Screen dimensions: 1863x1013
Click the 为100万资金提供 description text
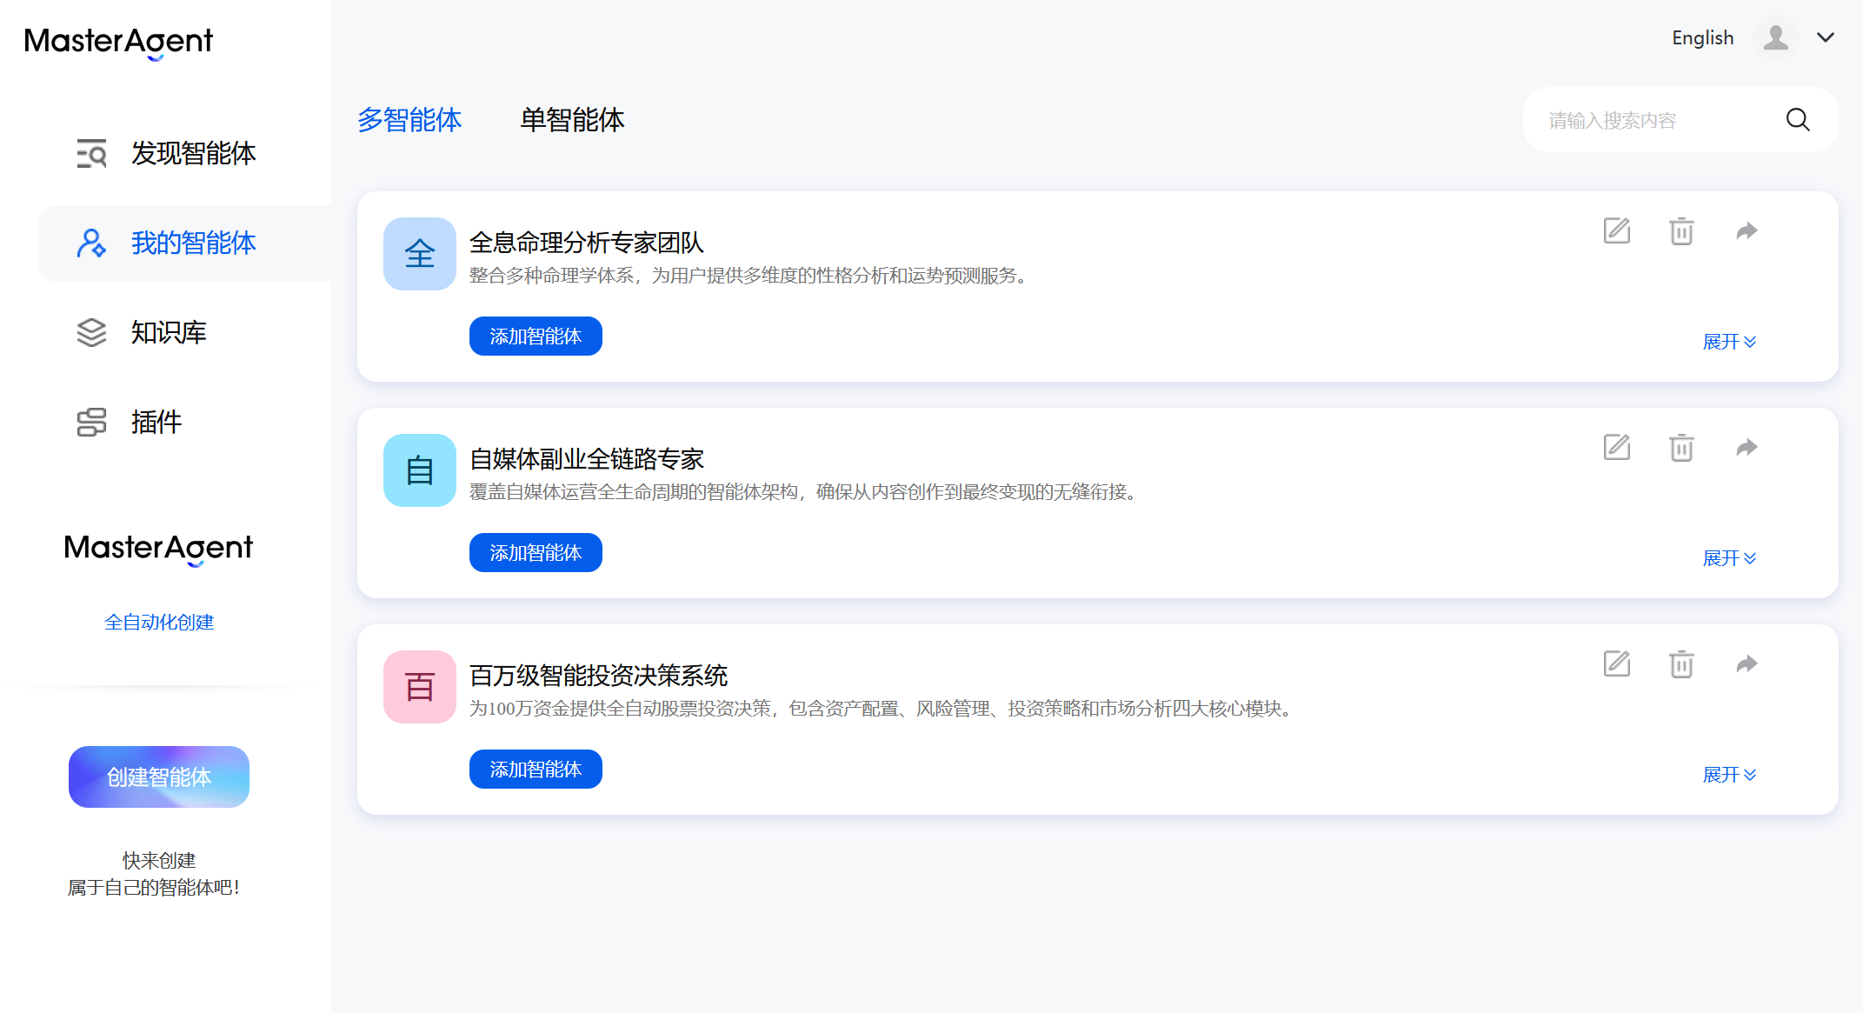(884, 709)
